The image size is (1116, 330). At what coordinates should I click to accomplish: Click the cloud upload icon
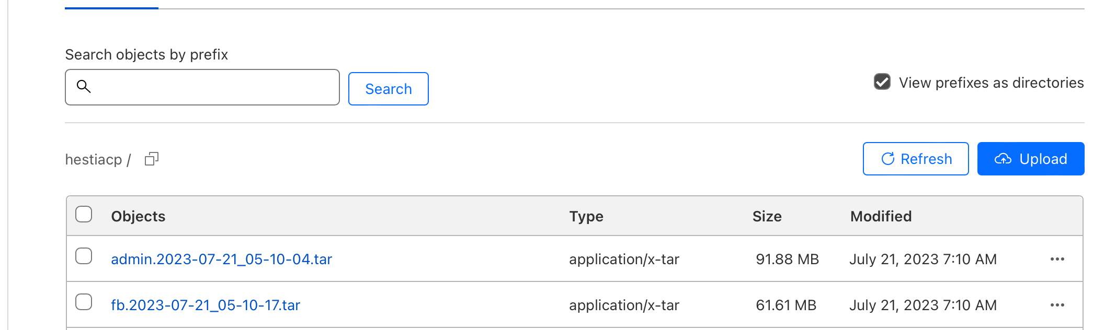1003,159
